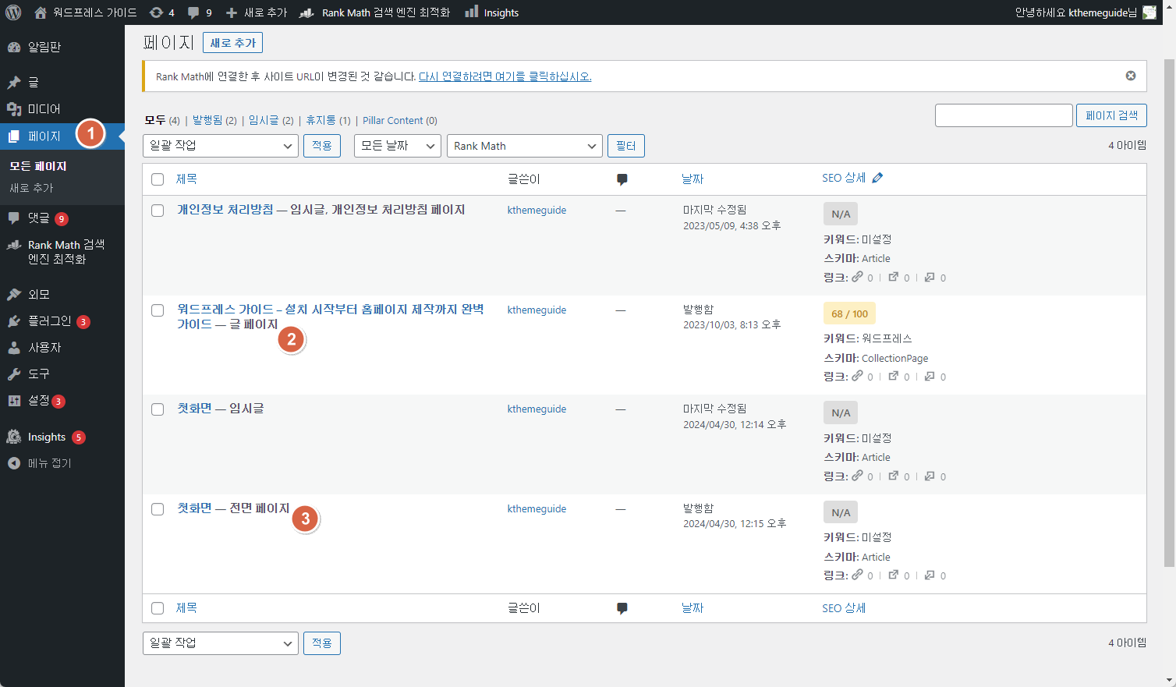Check the 워드프레스 가이드 row checkbox
The image size is (1176, 687).
pyautogui.click(x=158, y=310)
